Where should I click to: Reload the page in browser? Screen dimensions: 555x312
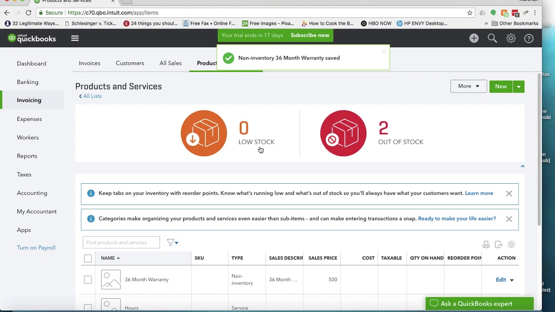(x=29, y=13)
